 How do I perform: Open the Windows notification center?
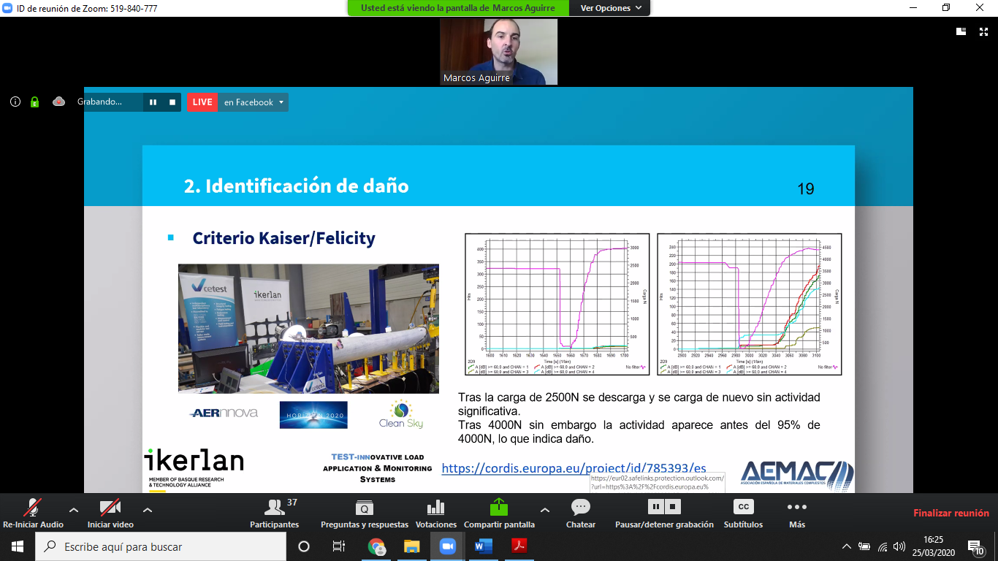coord(976,546)
